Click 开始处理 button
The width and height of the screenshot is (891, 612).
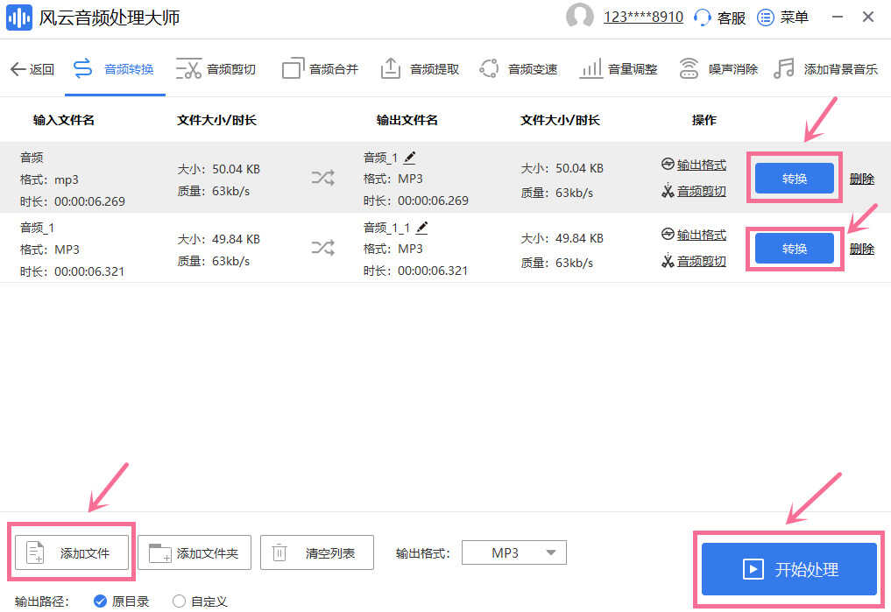(789, 569)
